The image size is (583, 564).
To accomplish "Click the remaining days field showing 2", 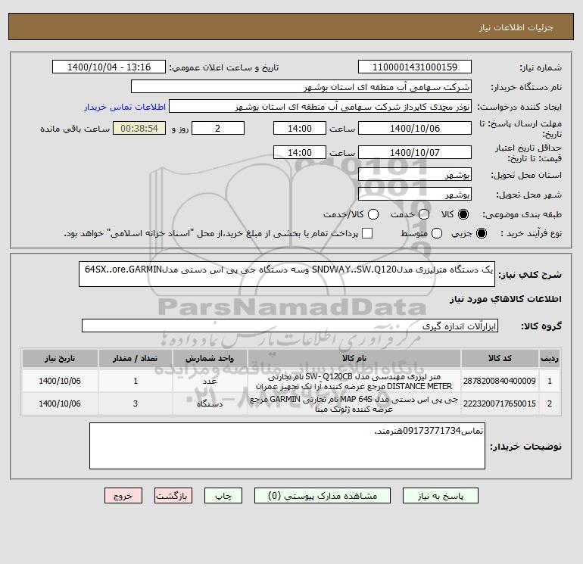I will [x=218, y=128].
